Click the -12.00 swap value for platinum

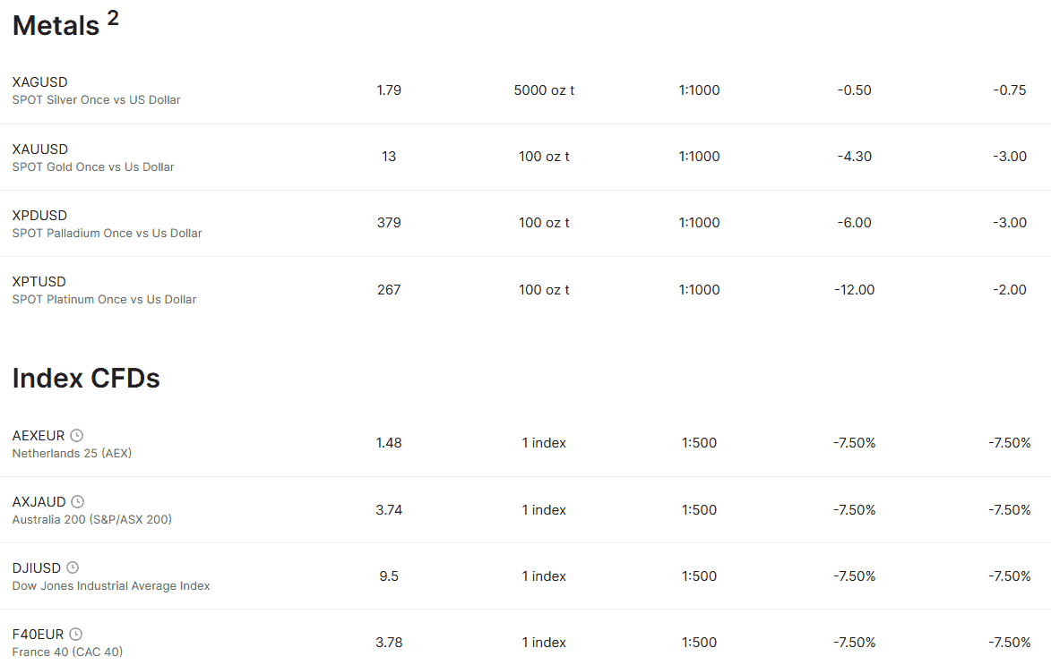[854, 290]
